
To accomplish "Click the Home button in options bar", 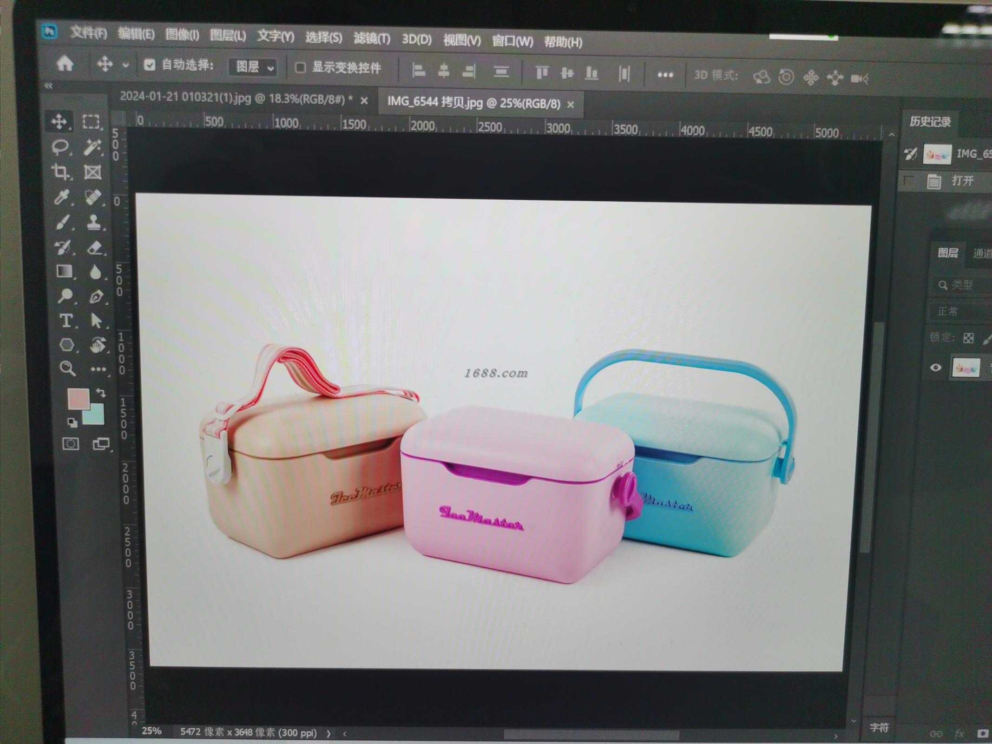I will pyautogui.click(x=65, y=63).
